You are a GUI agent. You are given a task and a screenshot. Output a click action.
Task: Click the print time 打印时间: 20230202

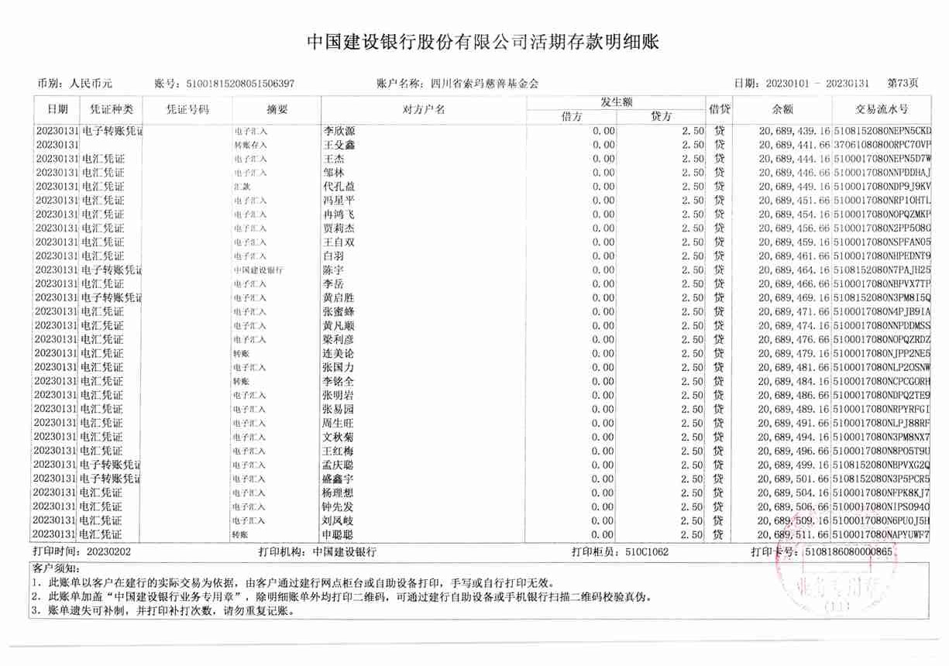82,552
